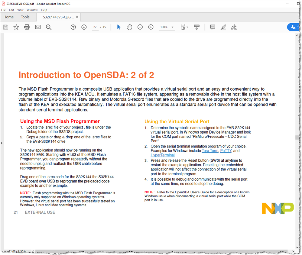This screenshot has height=255, width=302.
Task: Open the File menu
Action: click(3, 10)
